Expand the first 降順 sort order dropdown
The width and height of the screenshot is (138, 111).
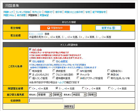[x=57, y=94]
